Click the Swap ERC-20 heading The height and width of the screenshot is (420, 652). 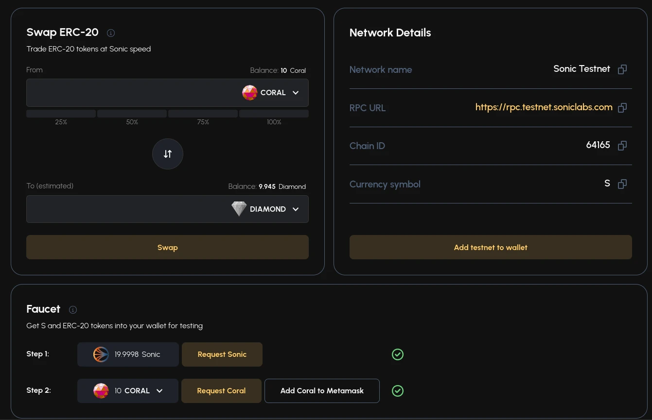pos(63,33)
